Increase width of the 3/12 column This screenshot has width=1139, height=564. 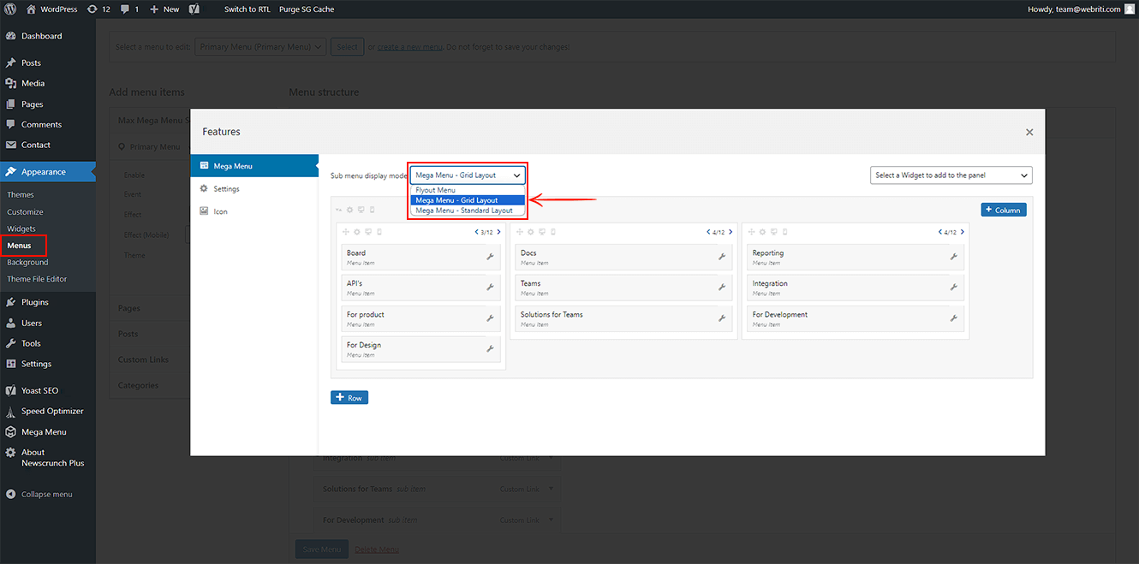tap(498, 232)
